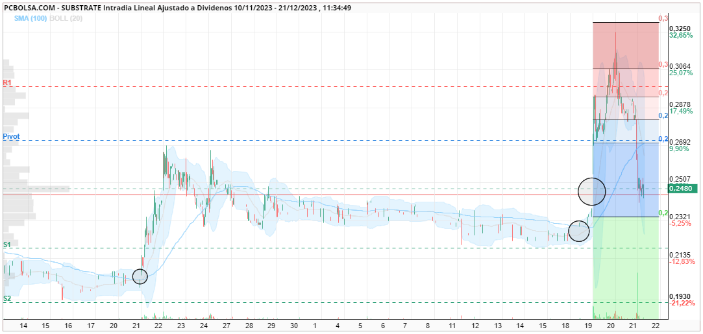The height and width of the screenshot is (334, 703).
Task: Click the 0,3250 price axis label
Action: [x=678, y=28]
